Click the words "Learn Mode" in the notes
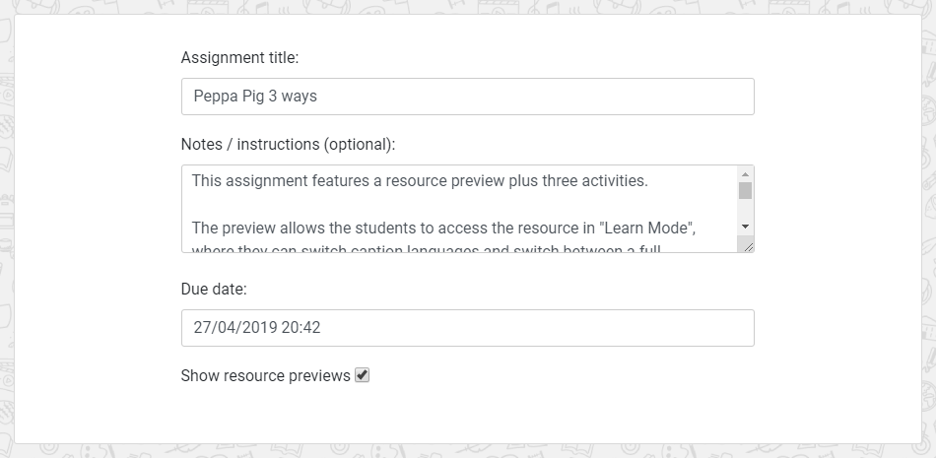Viewport: 936px width, 458px height. 651,229
